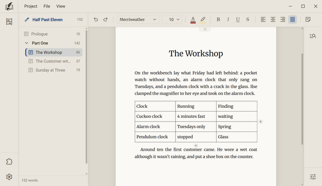Click the paragraph starting On the workbench
This screenshot has height=186, width=322.
tap(196, 83)
